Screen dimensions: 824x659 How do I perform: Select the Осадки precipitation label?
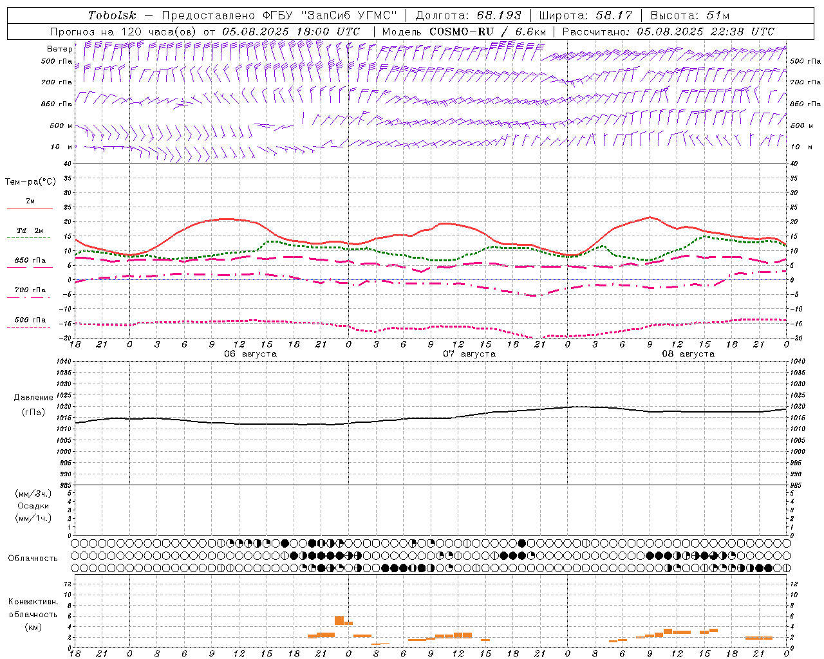pos(33,506)
